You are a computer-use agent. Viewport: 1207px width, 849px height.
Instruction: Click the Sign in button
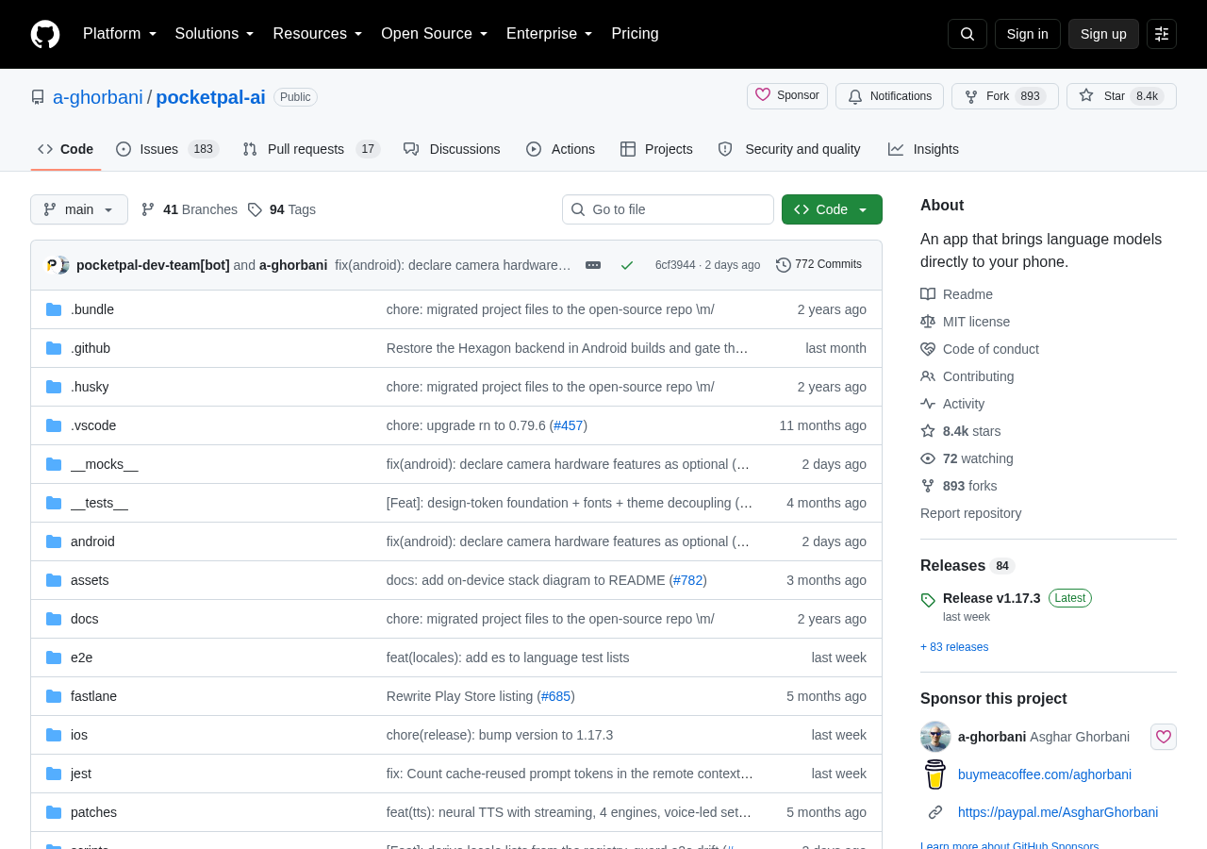coord(1028,34)
